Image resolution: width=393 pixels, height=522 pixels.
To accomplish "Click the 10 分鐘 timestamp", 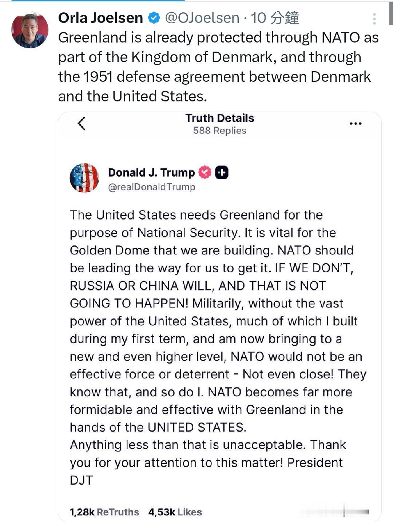I will [275, 18].
